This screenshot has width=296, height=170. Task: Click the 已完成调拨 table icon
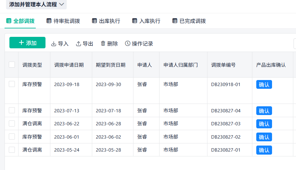pyautogui.click(x=175, y=21)
